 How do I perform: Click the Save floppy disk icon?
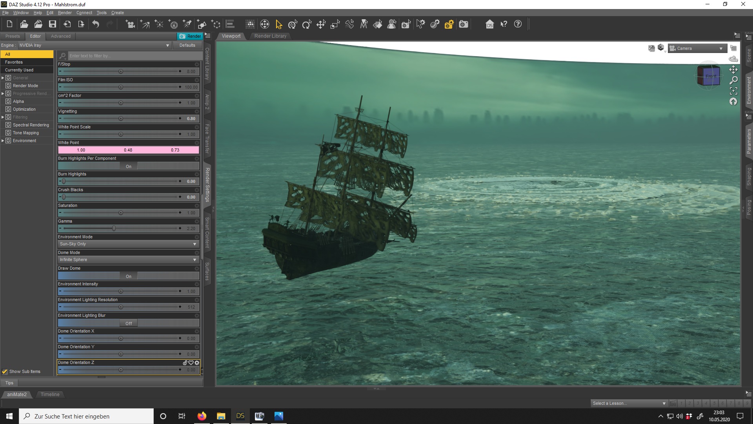point(52,24)
